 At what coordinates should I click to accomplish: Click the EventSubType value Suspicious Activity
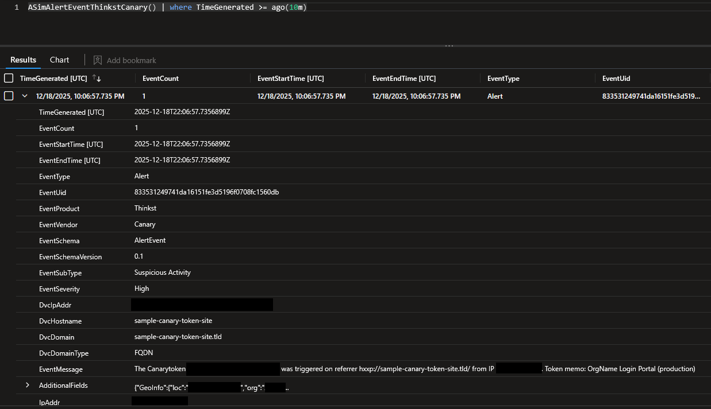[163, 272]
